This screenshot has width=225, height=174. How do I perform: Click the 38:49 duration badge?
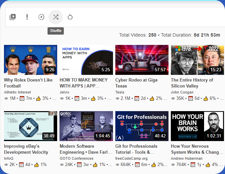click(49, 136)
